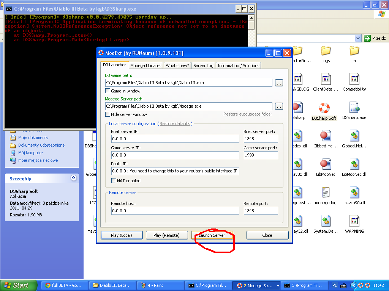Select the first Gibbed.Hel file icon with red ball
This screenshot has height=291, width=389.
point(326,136)
